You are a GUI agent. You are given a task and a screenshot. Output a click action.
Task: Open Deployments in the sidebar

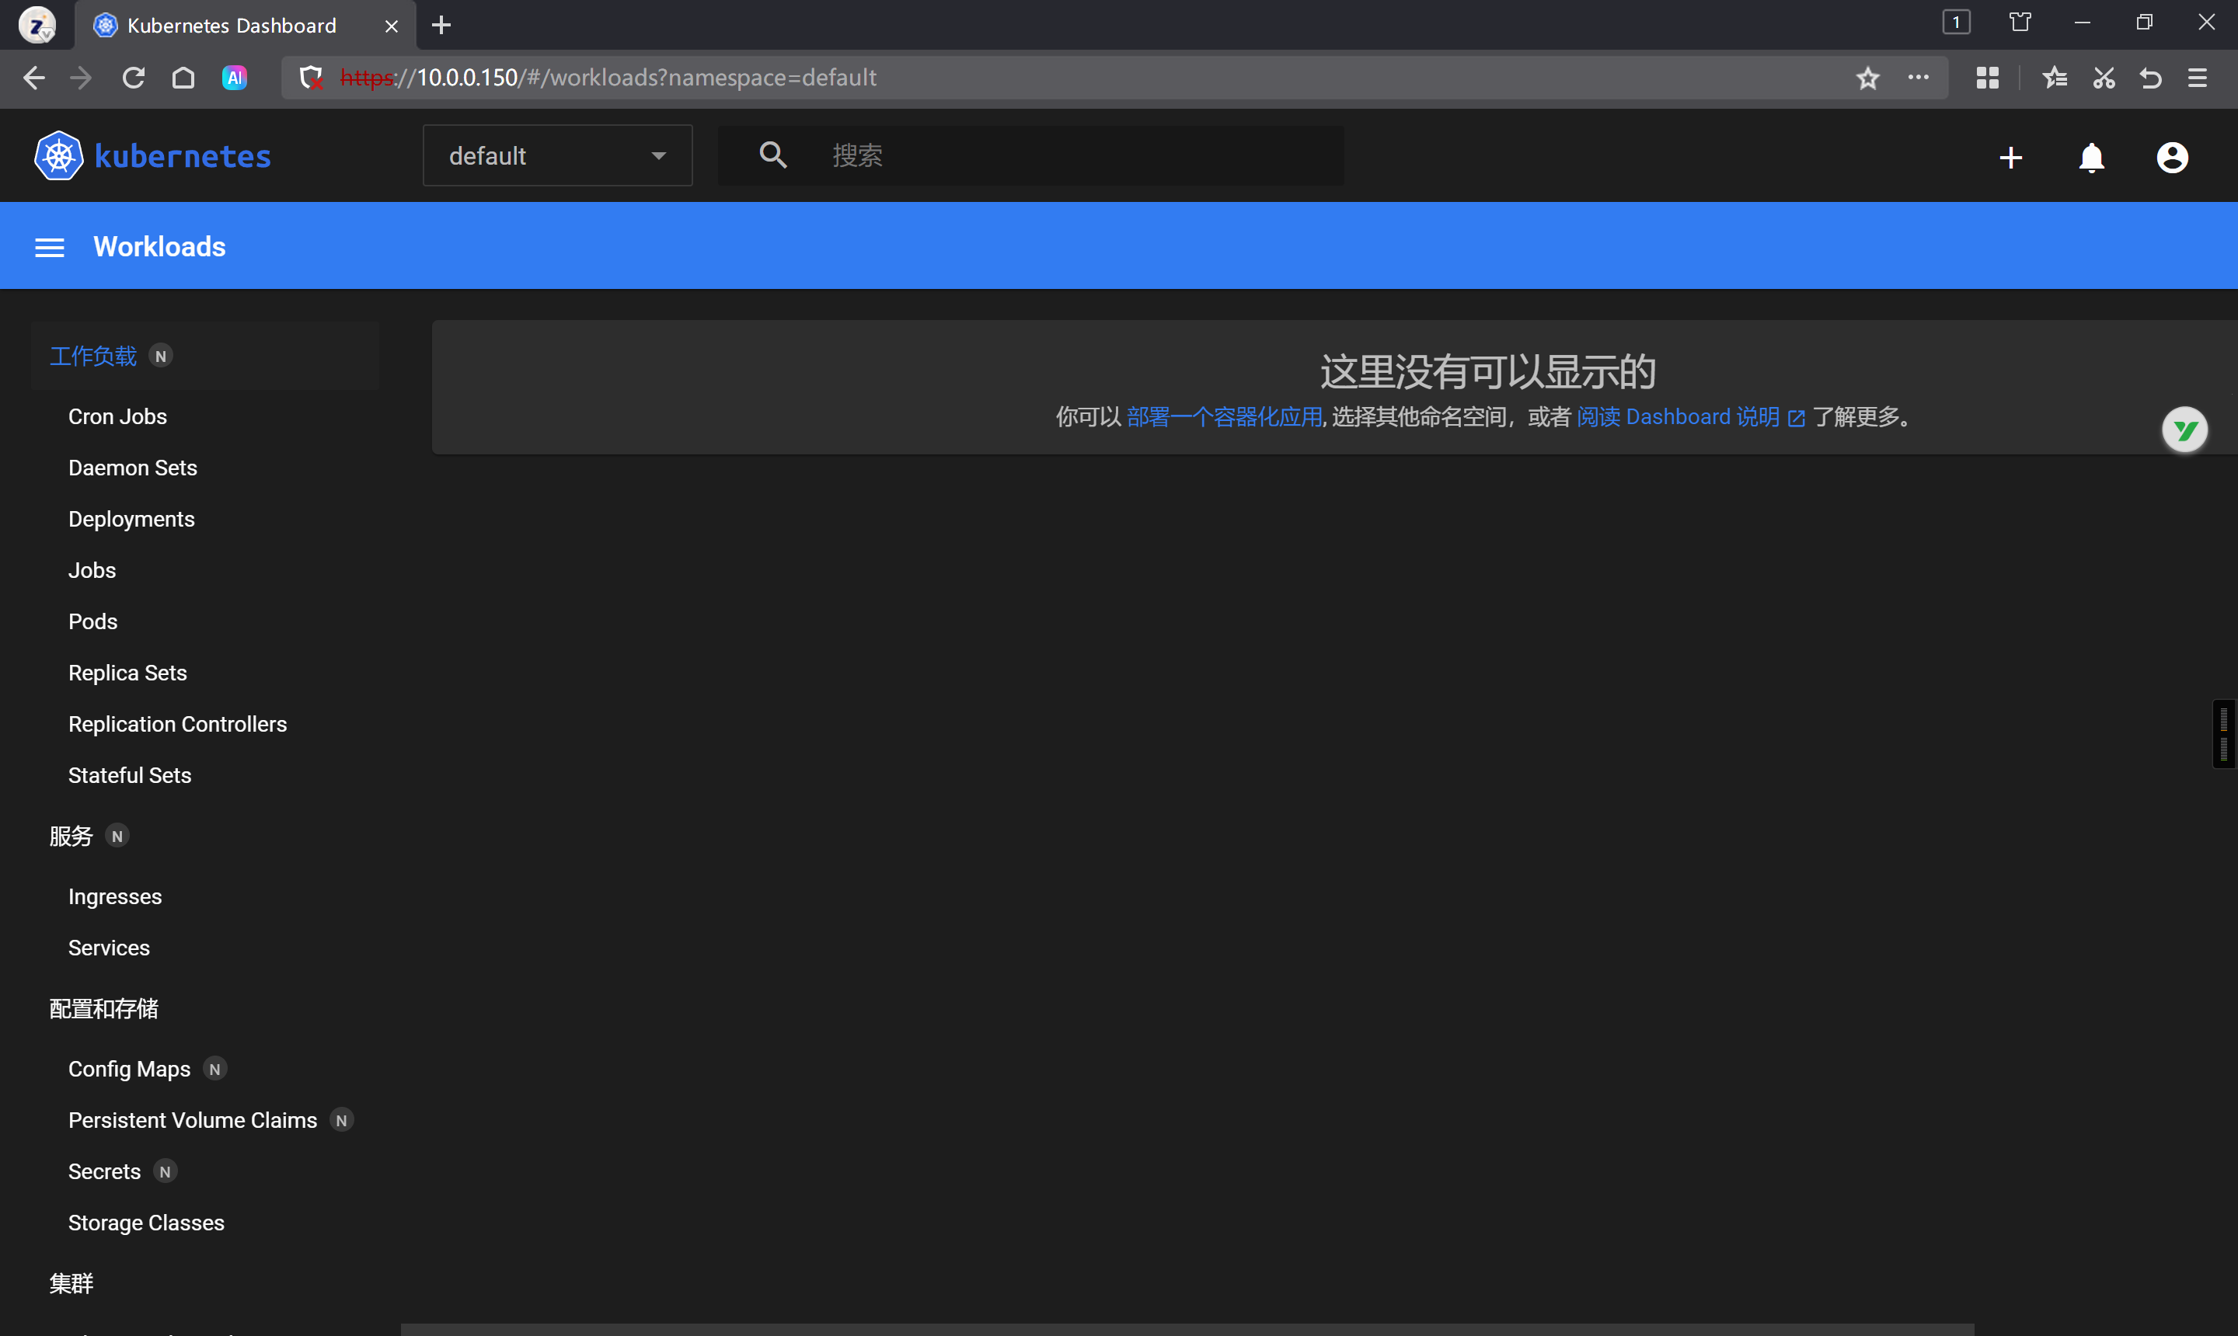(131, 520)
